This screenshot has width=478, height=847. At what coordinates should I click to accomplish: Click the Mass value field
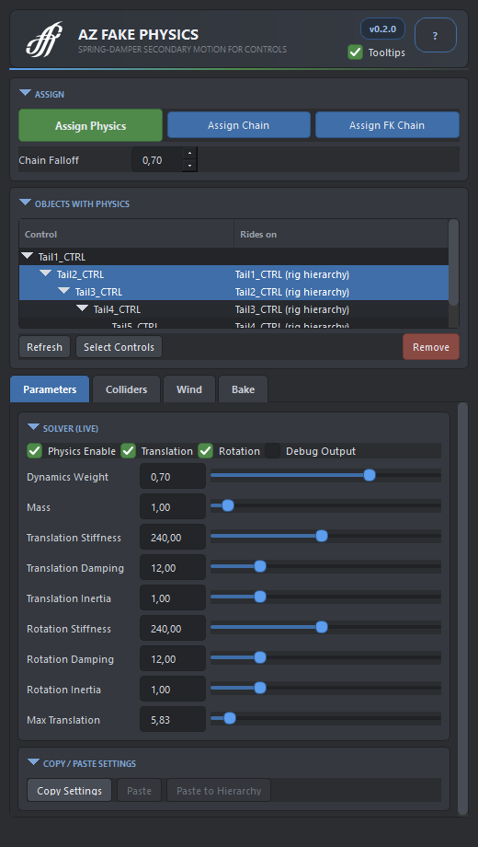pyautogui.click(x=173, y=506)
